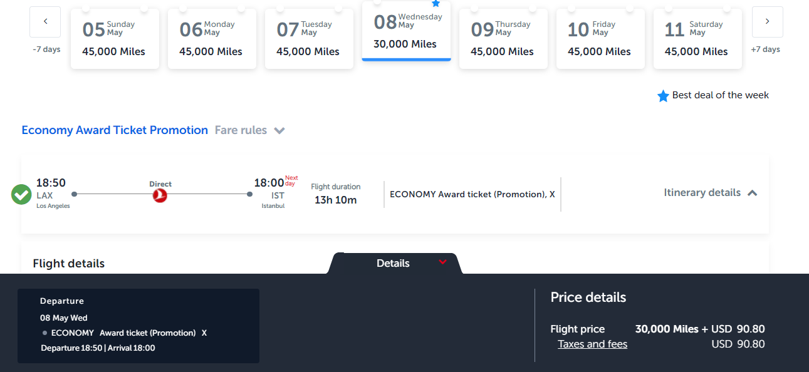Select the Wednesday 08 May 30,000 Miles card
Screen dimensions: 809x372
pos(406,31)
